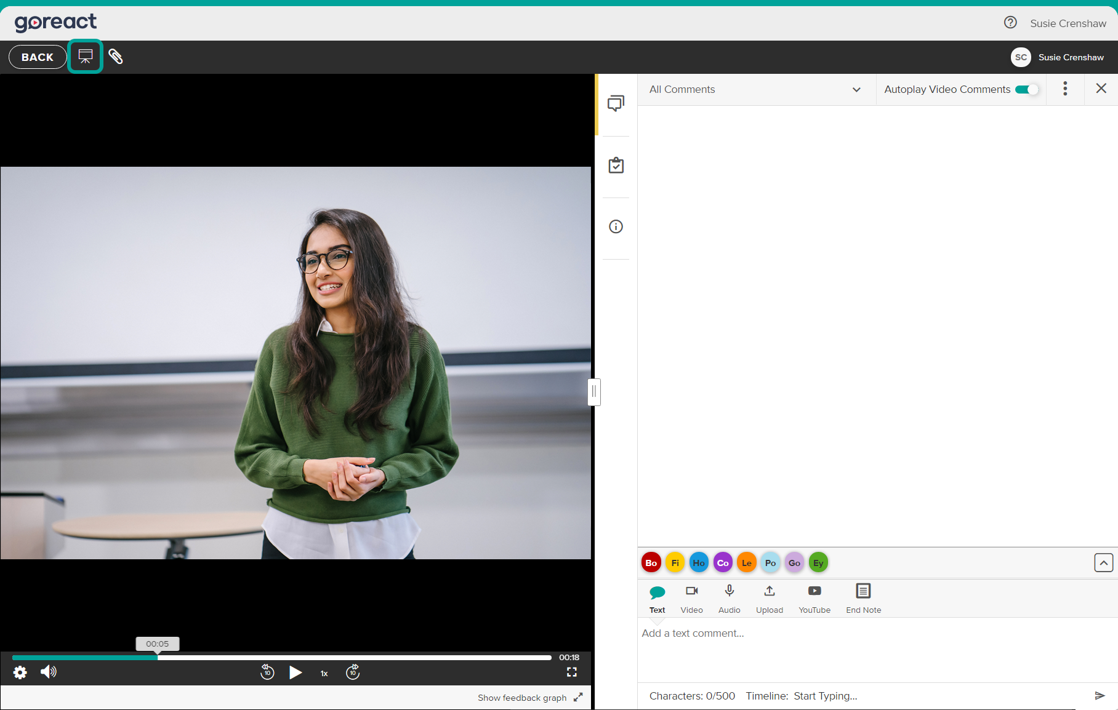
Task: Enter fullscreen video mode
Action: pyautogui.click(x=572, y=672)
